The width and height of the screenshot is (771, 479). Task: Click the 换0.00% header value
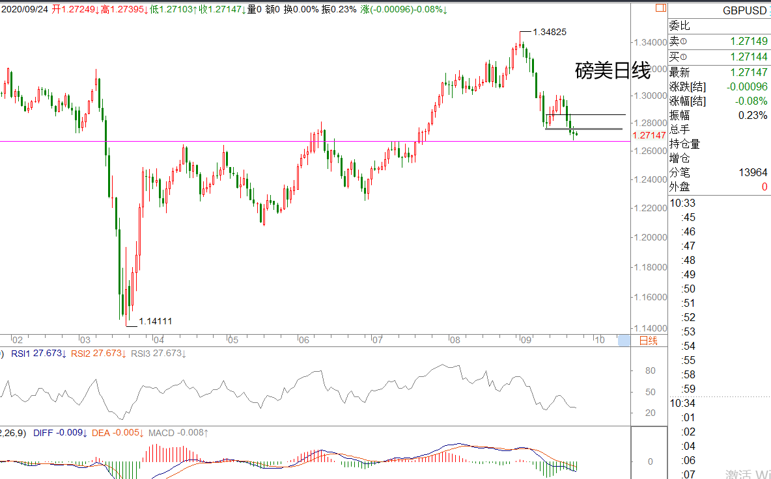click(x=300, y=9)
